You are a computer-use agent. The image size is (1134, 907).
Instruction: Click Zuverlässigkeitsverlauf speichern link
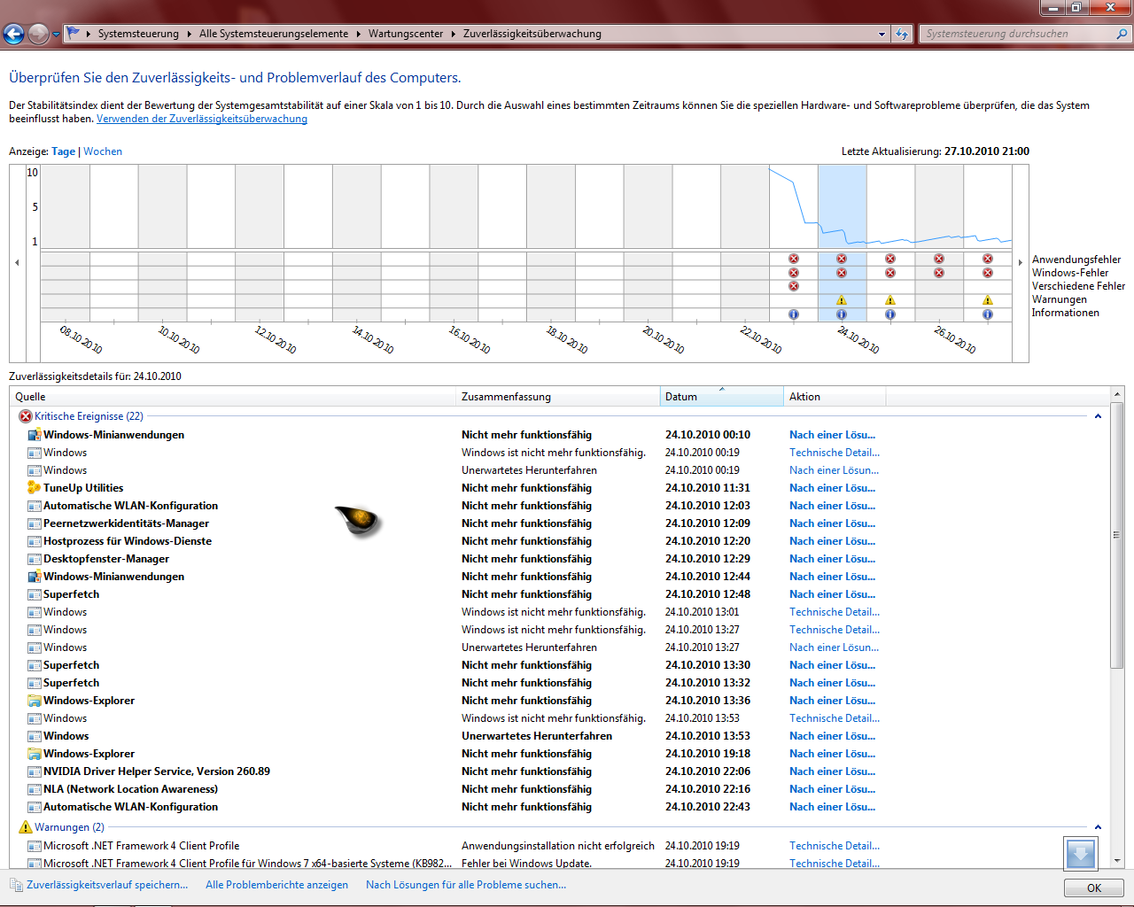click(107, 885)
